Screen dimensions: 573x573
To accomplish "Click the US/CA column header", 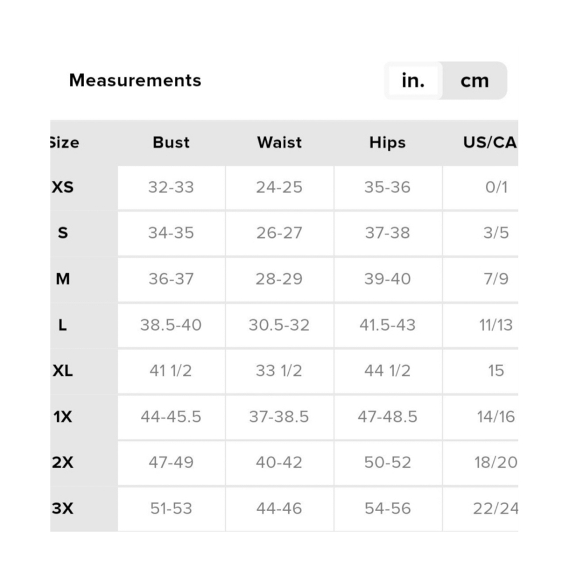I will click(x=490, y=143).
